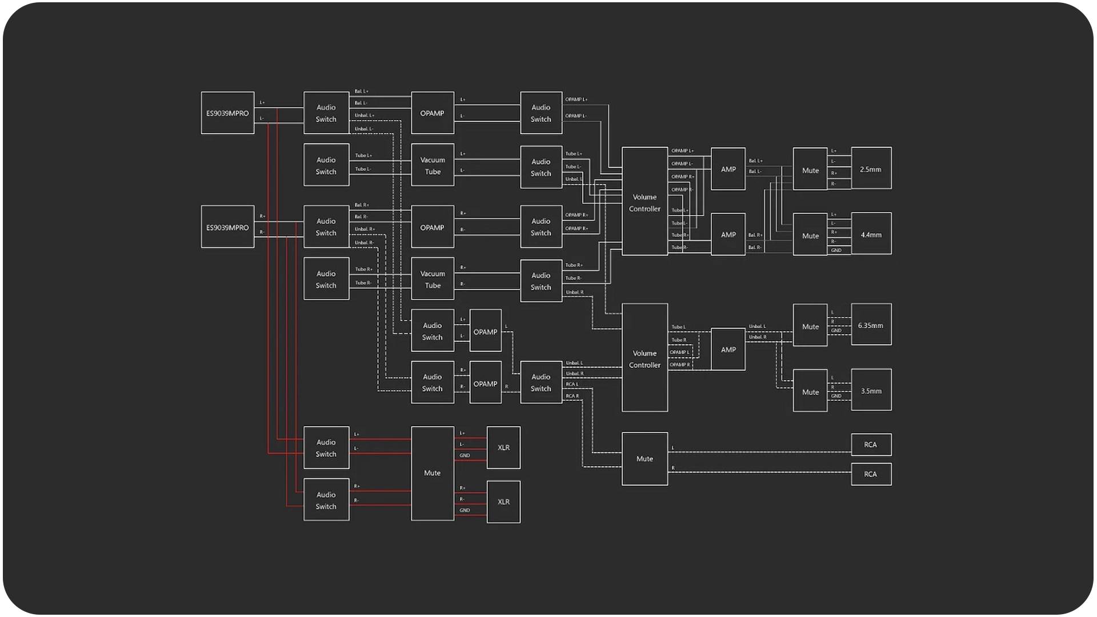
Task: Select the upper Volume Controller block
Action: coord(644,202)
